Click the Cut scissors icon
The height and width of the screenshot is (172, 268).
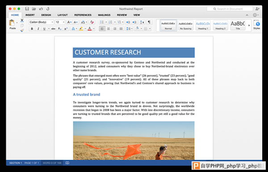click(x=22, y=20)
